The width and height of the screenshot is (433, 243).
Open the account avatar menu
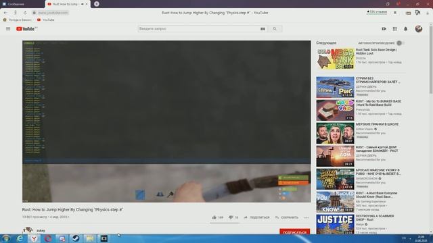418,28
